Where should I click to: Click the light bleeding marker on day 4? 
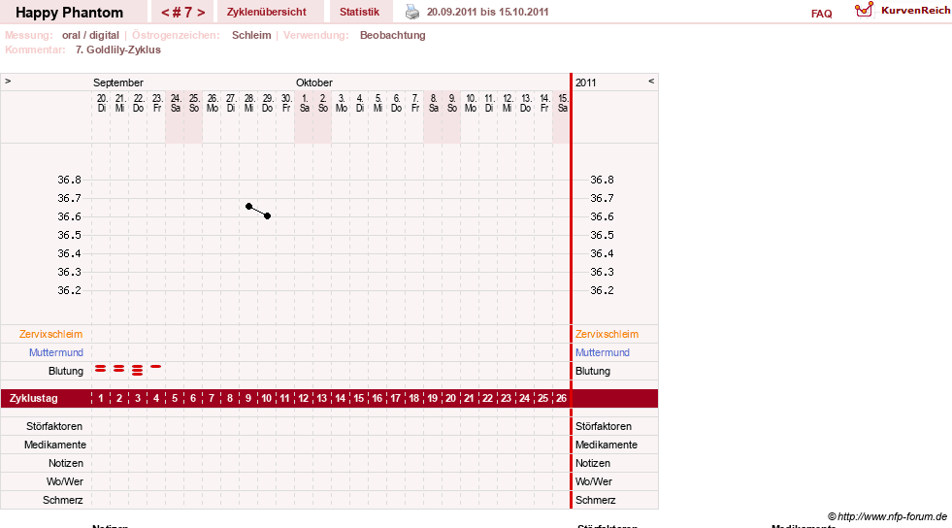pos(156,367)
